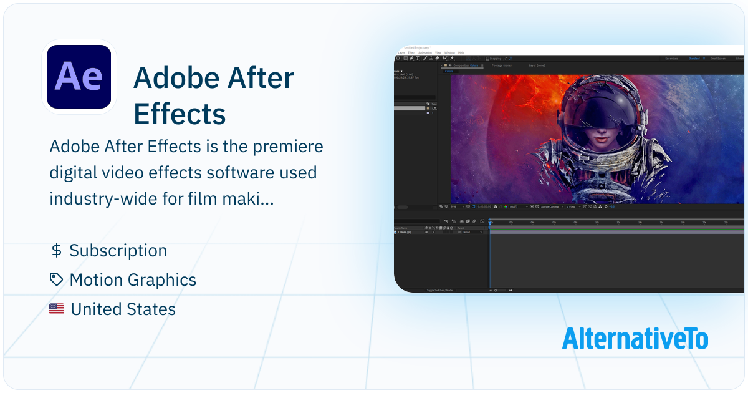Select the Brush tool
748x393 pixels.
pyautogui.click(x=425, y=58)
